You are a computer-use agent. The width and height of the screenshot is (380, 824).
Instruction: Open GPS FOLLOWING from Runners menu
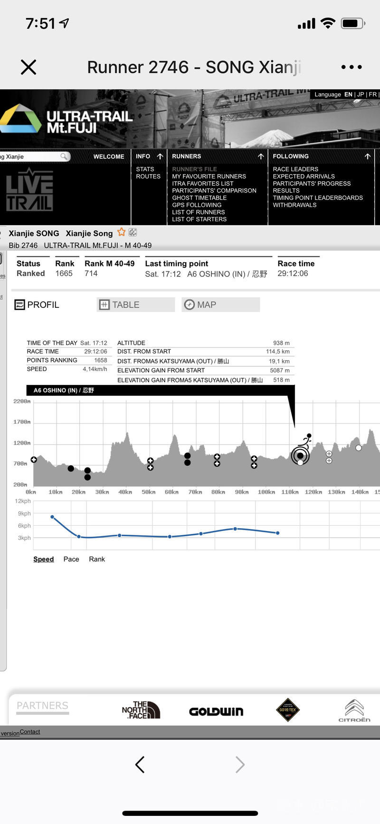click(197, 205)
